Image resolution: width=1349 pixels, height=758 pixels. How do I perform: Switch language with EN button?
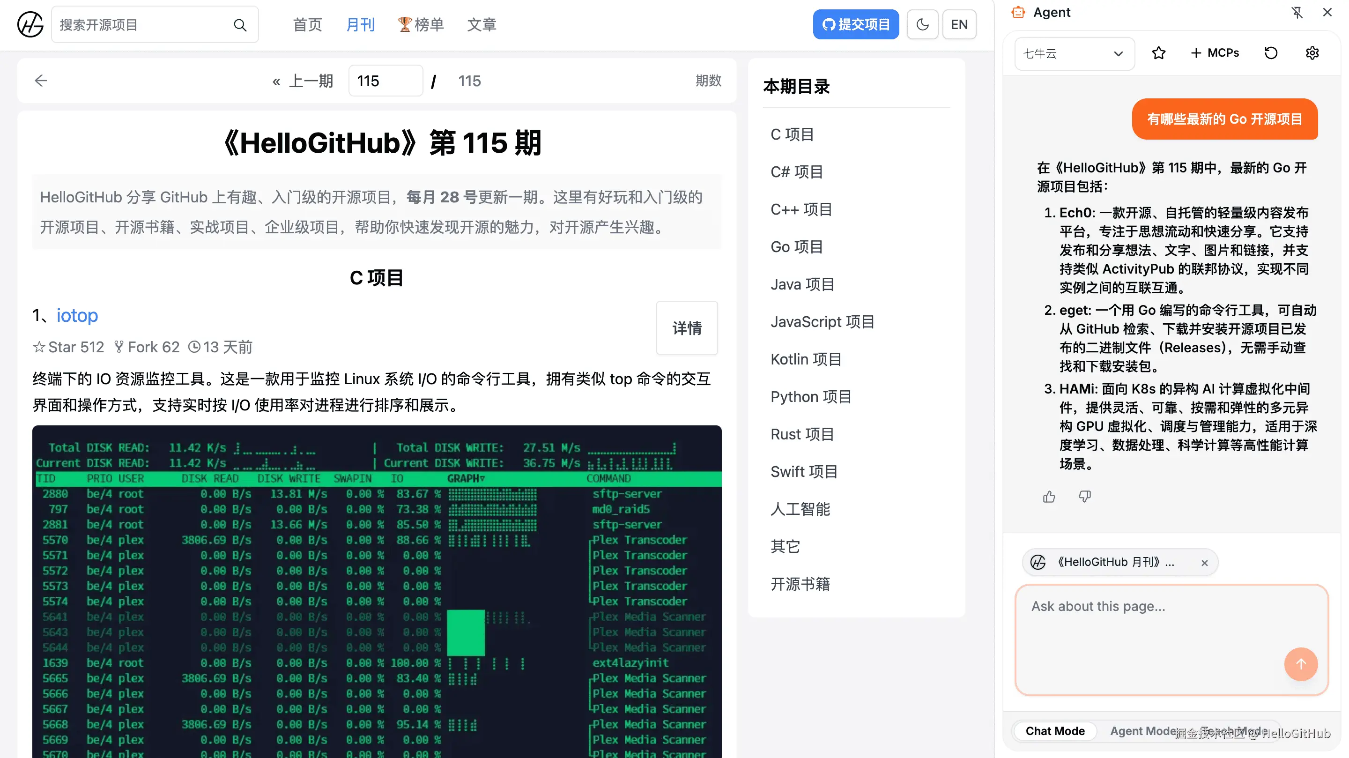958,25
